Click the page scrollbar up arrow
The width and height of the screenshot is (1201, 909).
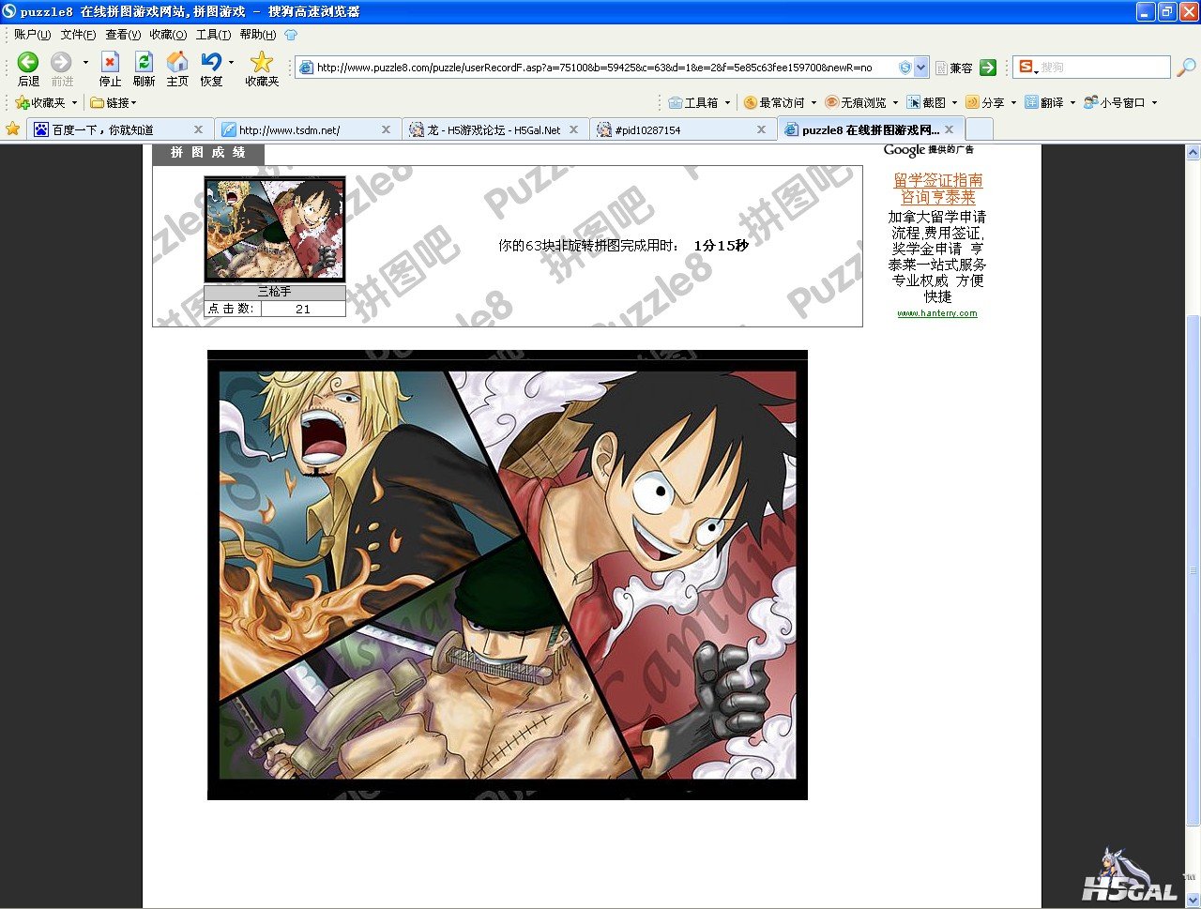click(1193, 152)
